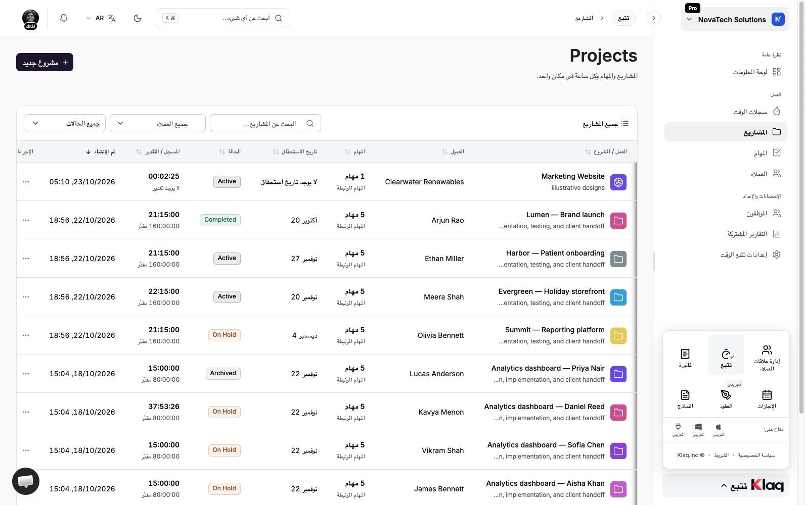Open the الشروط terms link
This screenshot has width=805, height=505.
point(722,455)
